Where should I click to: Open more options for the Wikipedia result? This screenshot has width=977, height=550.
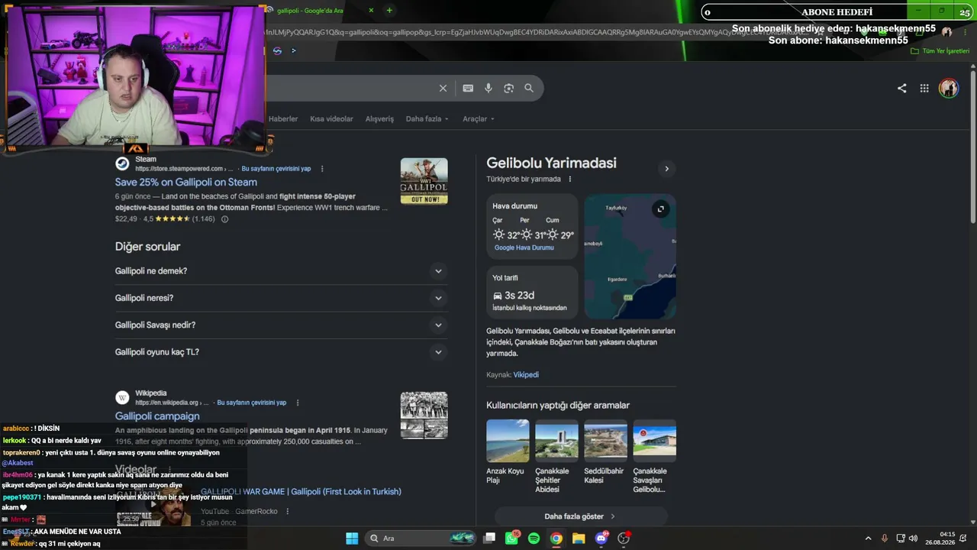tap(298, 403)
